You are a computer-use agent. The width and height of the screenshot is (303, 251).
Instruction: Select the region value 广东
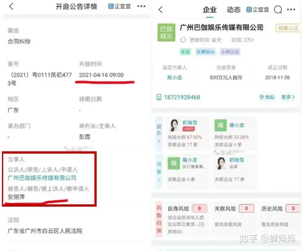tap(13, 110)
